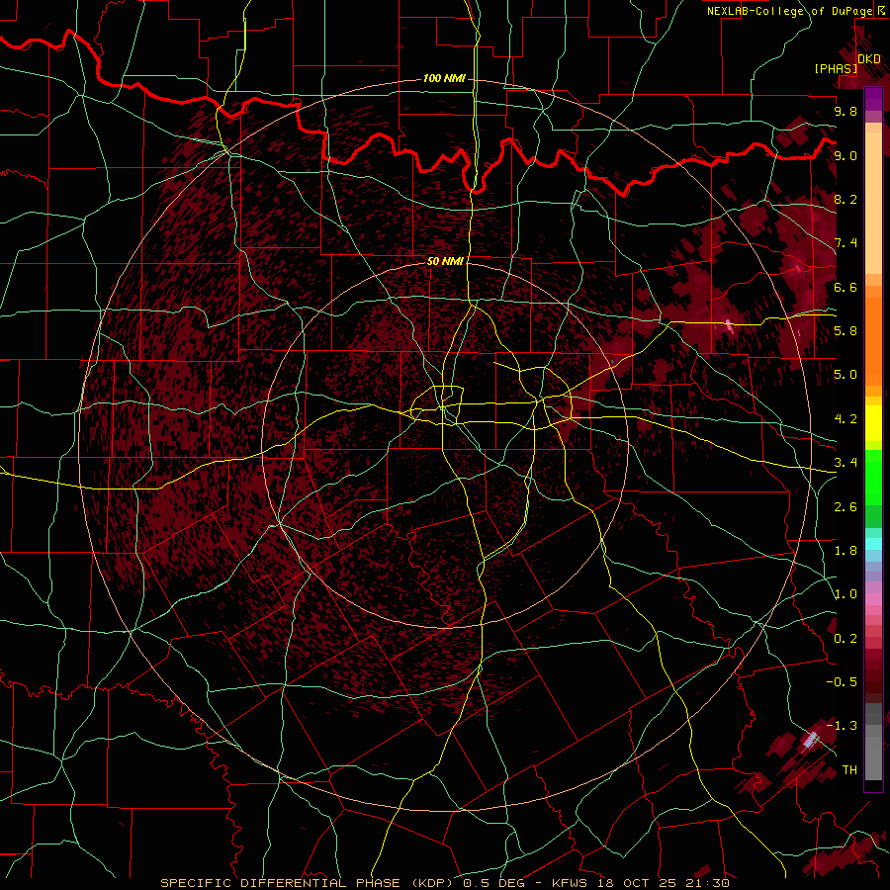This screenshot has height=890, width=890.
Task: Click the TH threshold label on the scale
Action: (x=849, y=770)
